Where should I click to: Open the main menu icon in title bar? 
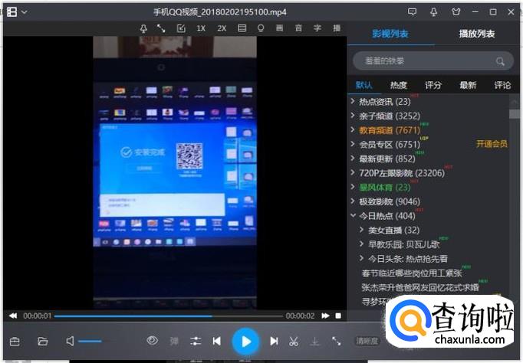[12, 12]
